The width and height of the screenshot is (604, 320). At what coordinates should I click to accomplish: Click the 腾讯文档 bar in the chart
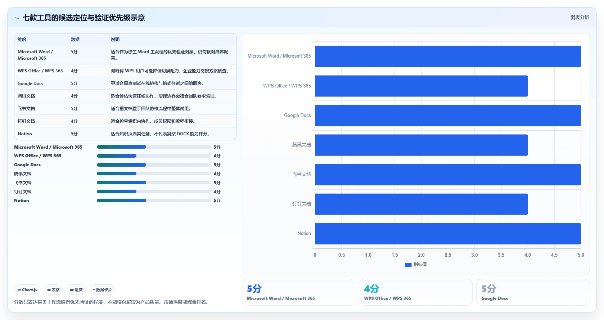(421, 145)
